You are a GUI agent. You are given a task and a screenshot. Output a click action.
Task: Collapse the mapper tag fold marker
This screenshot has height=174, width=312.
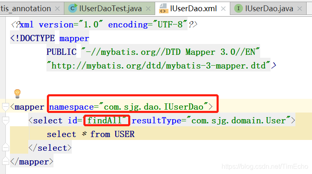(5, 107)
